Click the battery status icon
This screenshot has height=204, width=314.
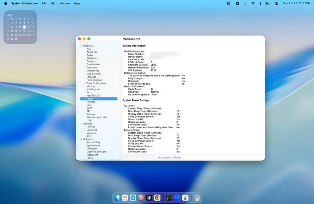click(x=268, y=3)
